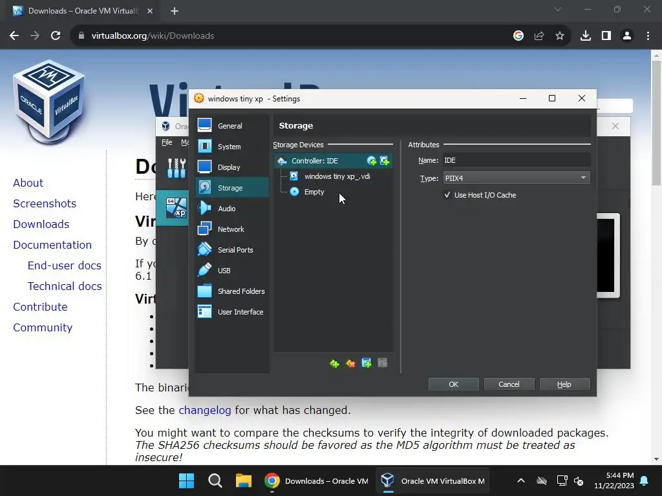662x496 pixels.
Task: Select Controller: IDE row
Action: (333, 161)
